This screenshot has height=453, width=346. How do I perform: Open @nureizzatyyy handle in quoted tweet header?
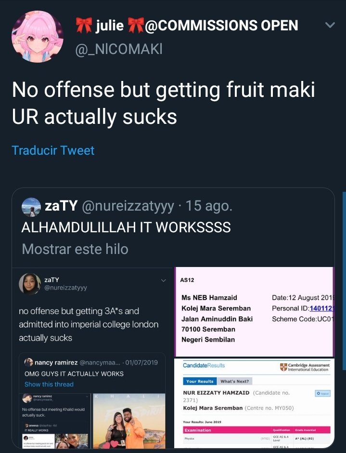pos(128,206)
